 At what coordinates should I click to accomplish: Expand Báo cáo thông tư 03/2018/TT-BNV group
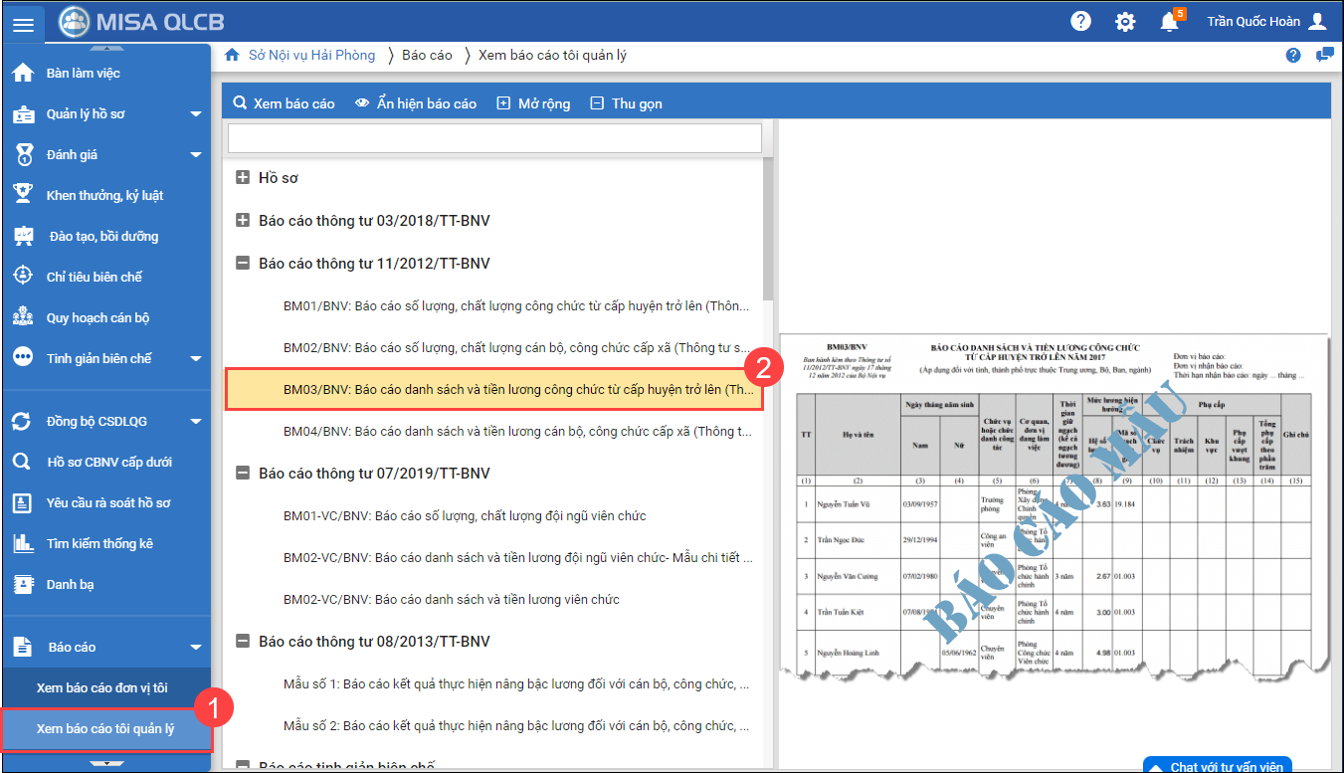pos(242,221)
